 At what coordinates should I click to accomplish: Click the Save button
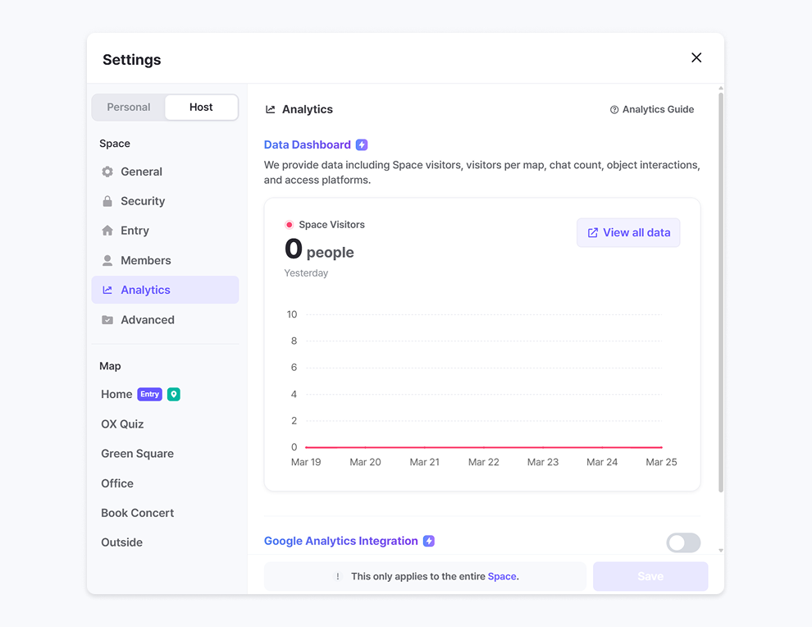[x=650, y=576]
